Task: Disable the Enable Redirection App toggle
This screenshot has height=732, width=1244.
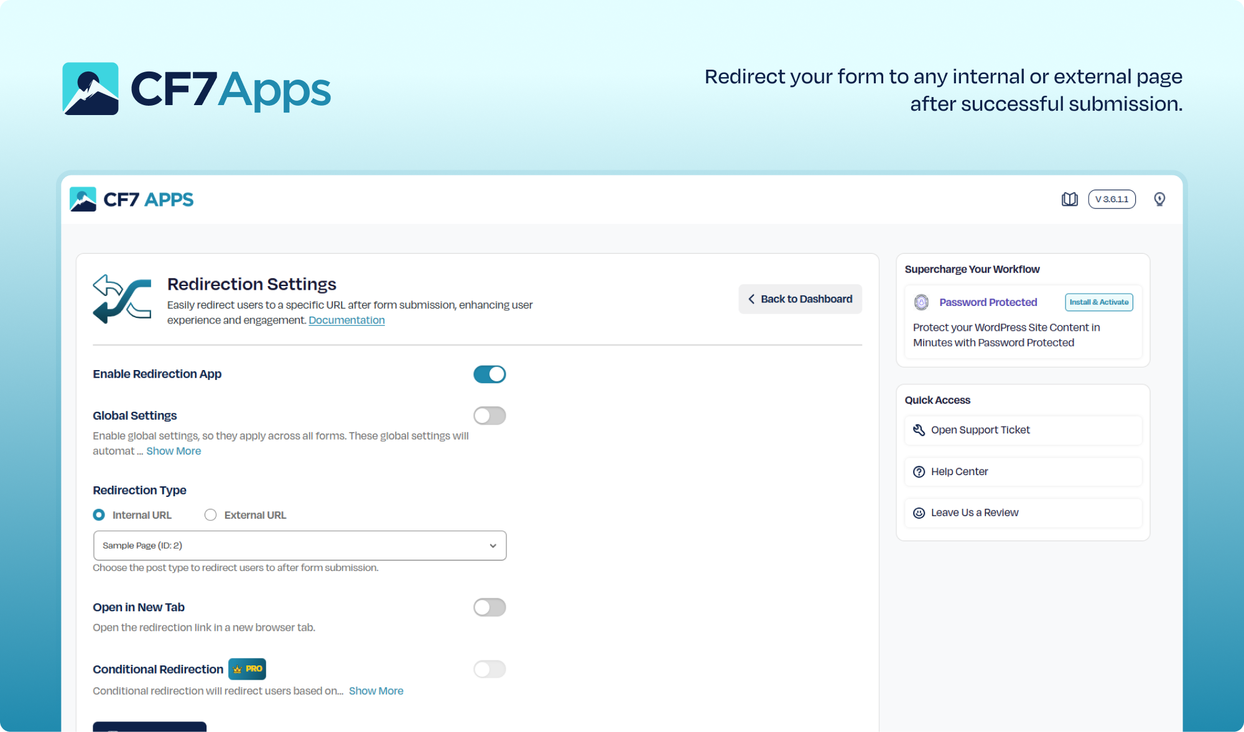Action: pyautogui.click(x=490, y=374)
